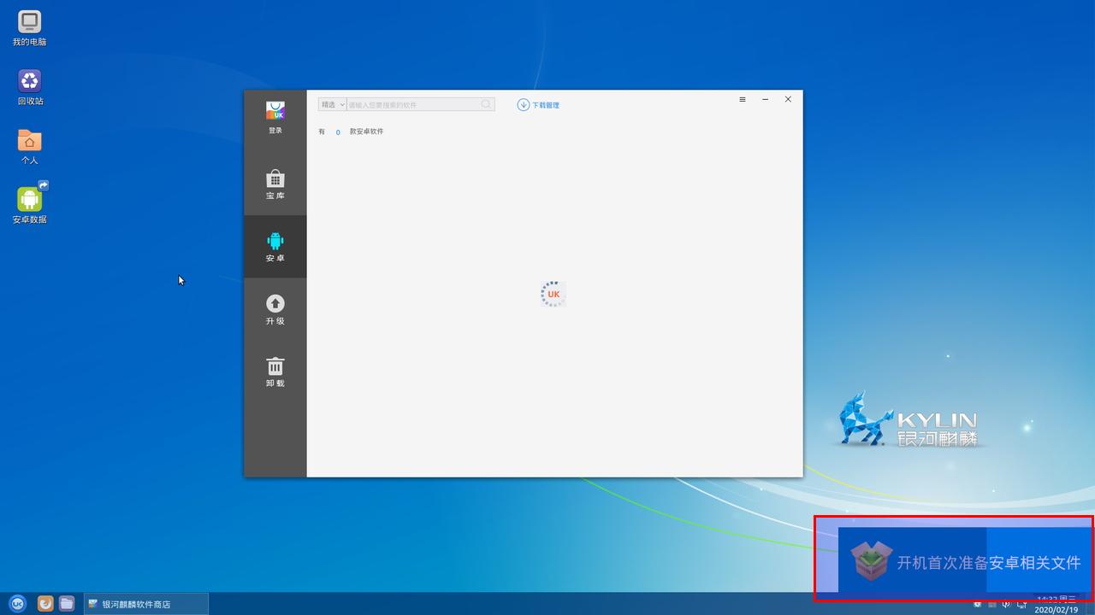Select the 安卓 Android section
1095x615 pixels.
coord(275,247)
